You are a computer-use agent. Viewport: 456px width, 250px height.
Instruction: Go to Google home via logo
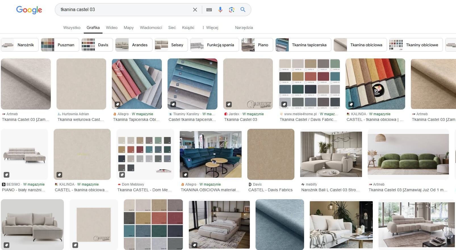pyautogui.click(x=29, y=10)
